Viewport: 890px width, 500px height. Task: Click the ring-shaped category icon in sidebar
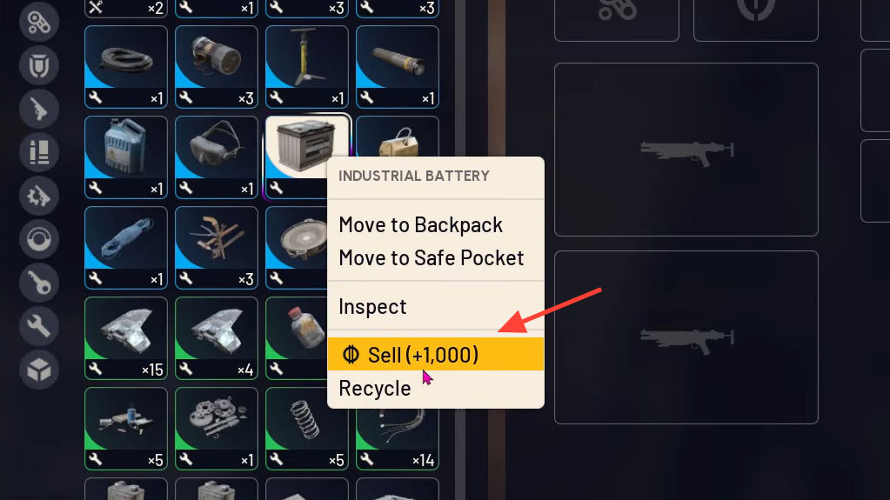click(38, 239)
